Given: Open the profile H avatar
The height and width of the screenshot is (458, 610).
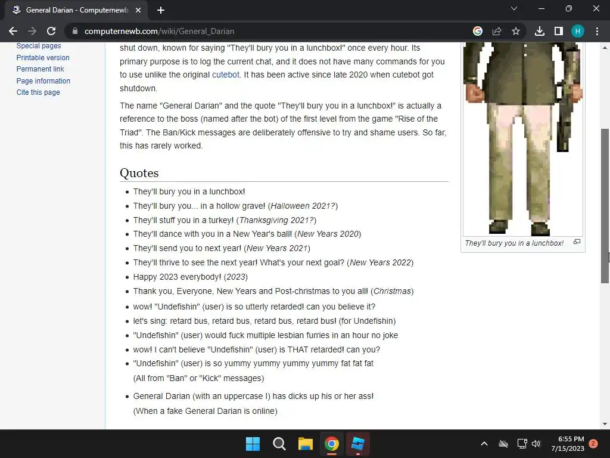Looking at the screenshot, I should pos(578,31).
